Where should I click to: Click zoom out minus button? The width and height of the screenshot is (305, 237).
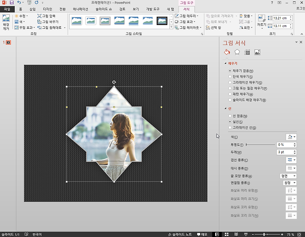(253, 234)
